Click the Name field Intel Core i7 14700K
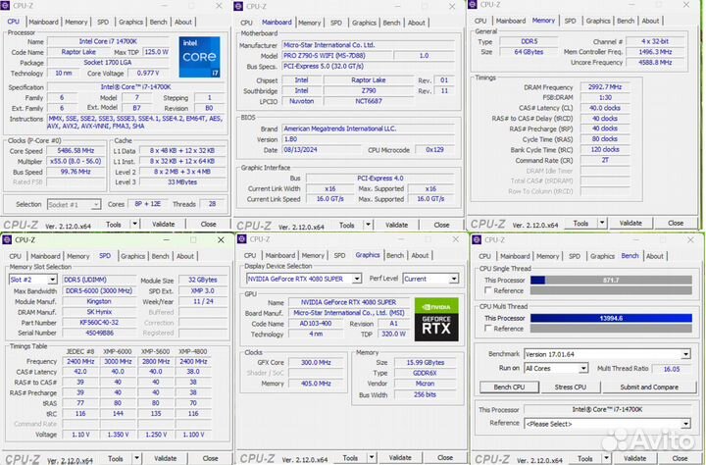The height and width of the screenshot is (465, 706). 108,41
